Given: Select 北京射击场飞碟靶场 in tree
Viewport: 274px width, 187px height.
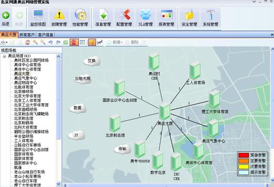Looking at the screenshot, I should coord(31,114).
